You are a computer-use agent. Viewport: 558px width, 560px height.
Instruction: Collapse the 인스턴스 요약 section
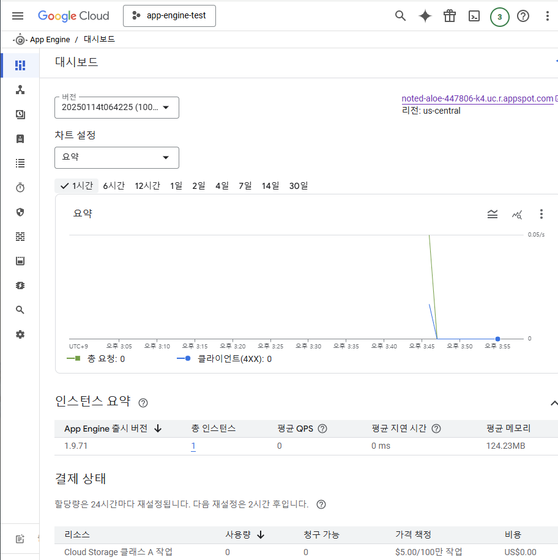[x=553, y=403]
